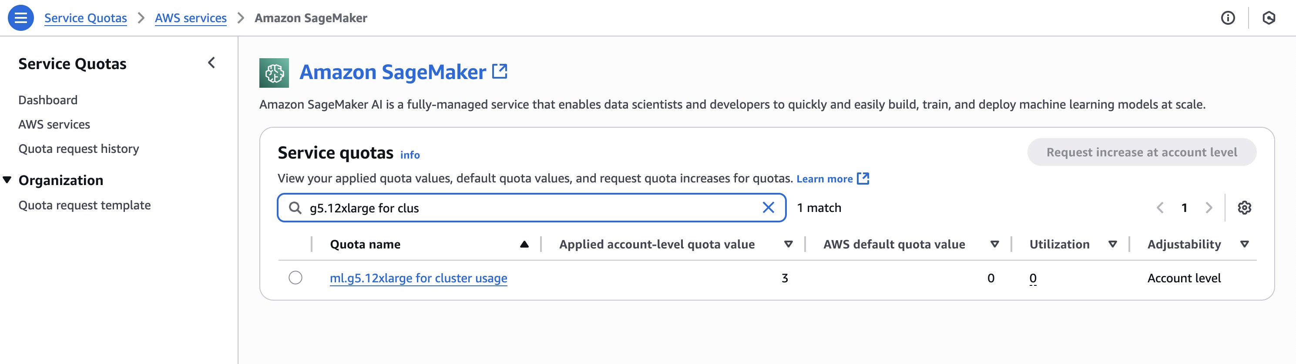
Task: Sort by Utilization column arrow
Action: (1113, 245)
